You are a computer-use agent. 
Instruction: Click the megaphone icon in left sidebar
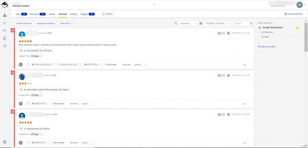pos(5,30)
